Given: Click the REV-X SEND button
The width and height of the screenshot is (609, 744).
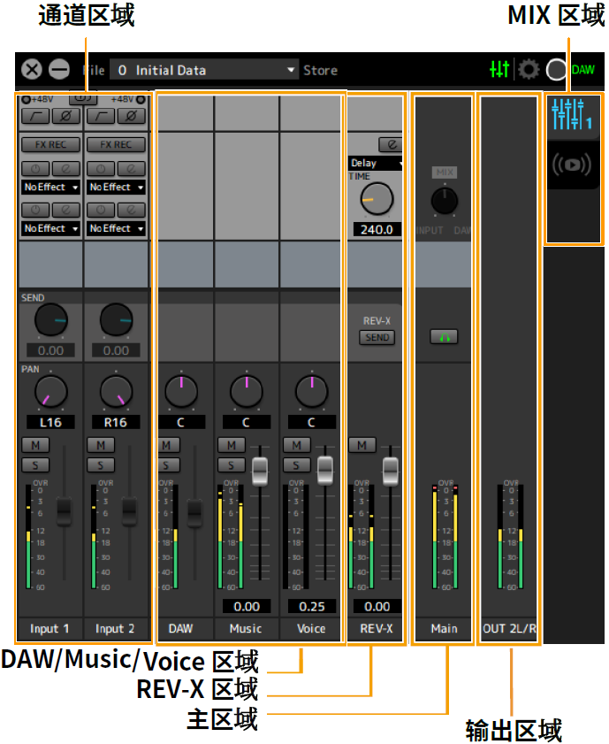Looking at the screenshot, I should click(377, 337).
